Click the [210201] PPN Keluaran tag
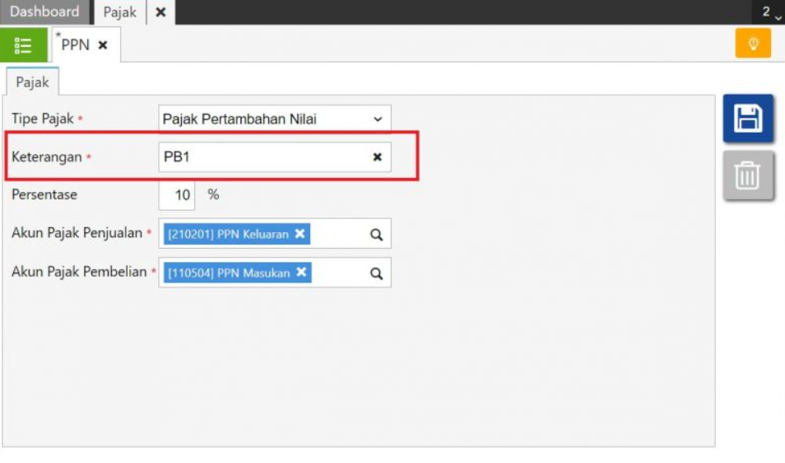 228,234
